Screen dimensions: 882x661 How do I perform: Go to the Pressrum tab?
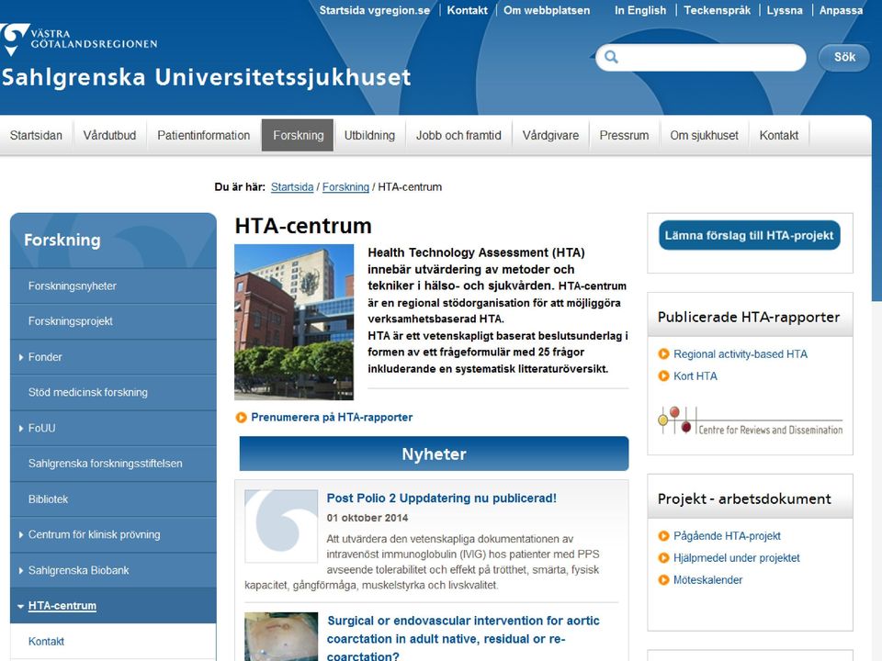(625, 136)
